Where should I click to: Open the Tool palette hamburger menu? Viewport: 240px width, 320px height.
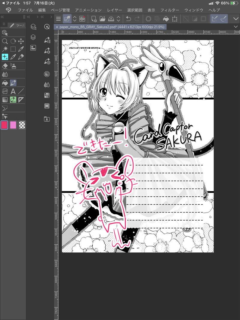(x=4, y=24)
